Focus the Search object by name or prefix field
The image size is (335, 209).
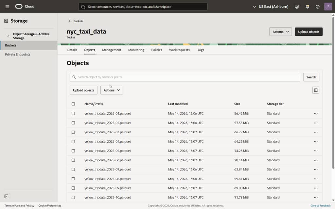click(185, 77)
